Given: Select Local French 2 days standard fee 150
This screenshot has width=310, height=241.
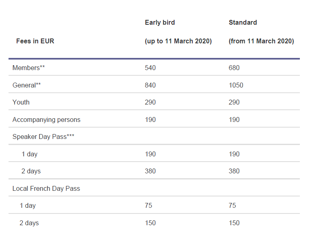Looking at the screenshot, I should point(234,223).
